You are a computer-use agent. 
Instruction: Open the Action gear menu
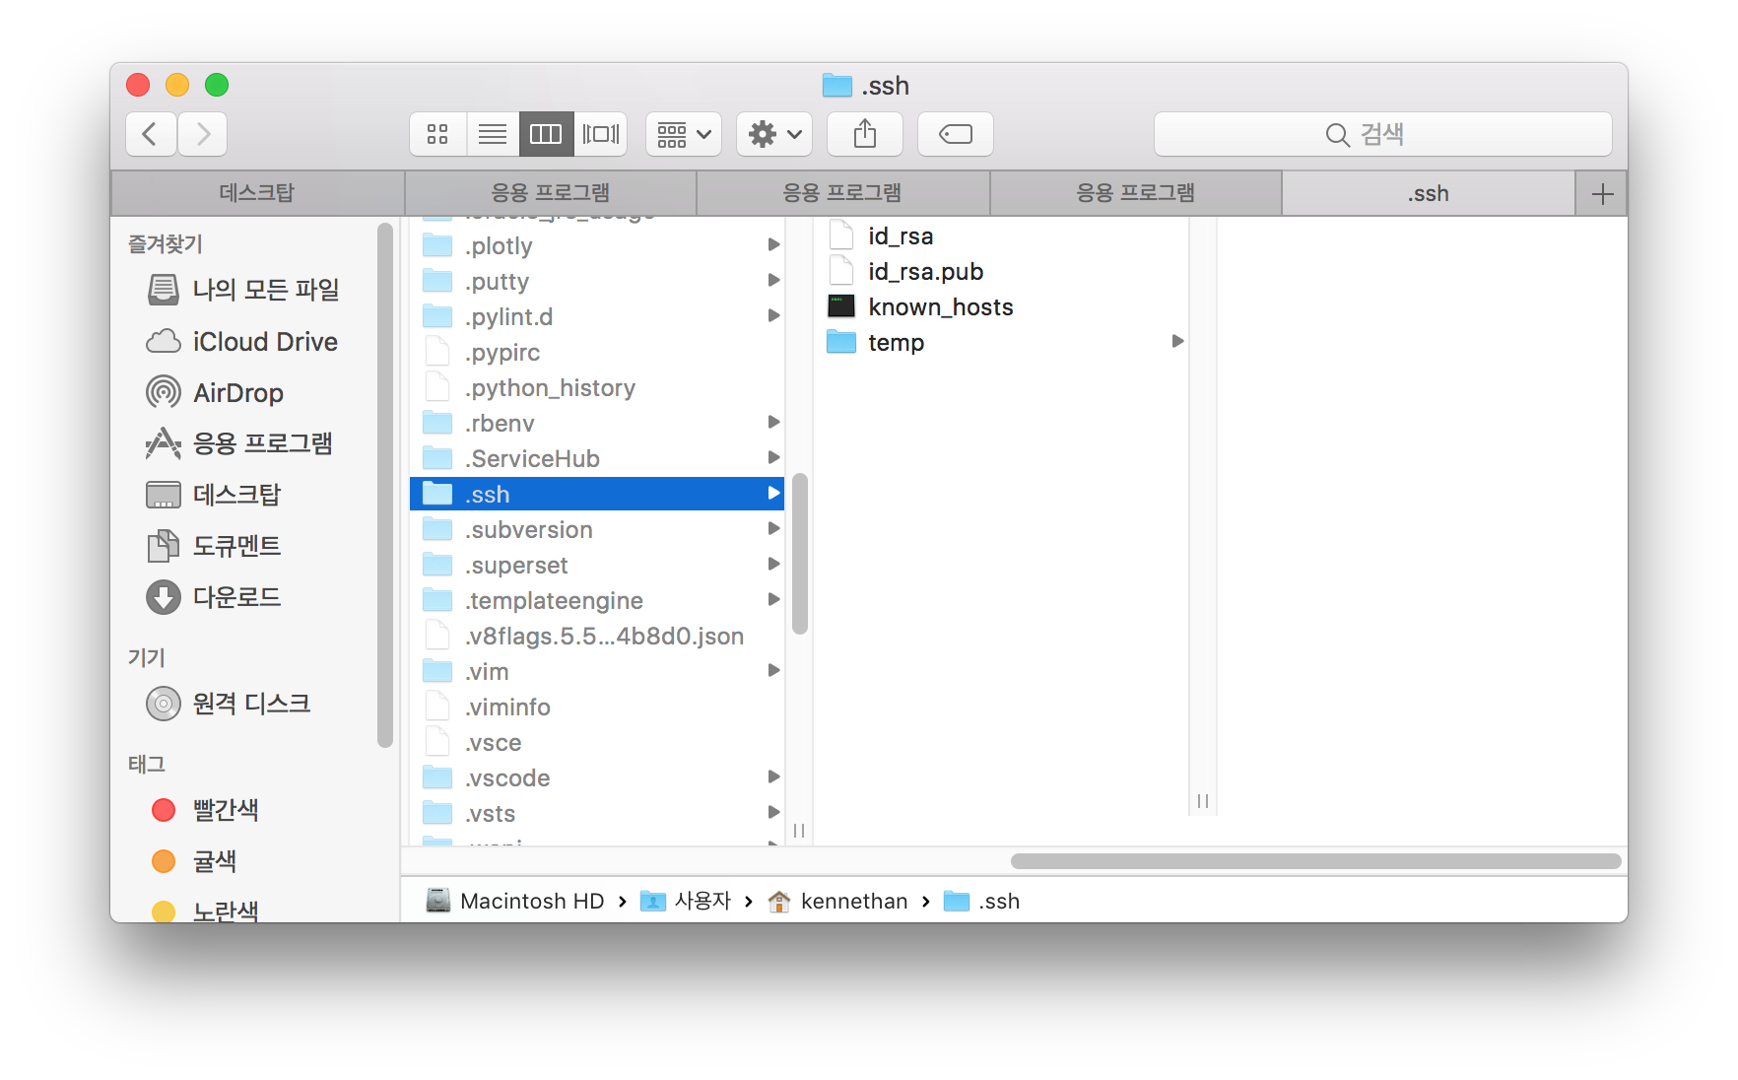[x=773, y=134]
